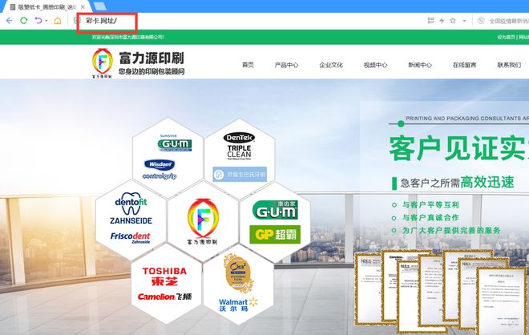This screenshot has width=529, height=335.
Task: Open the browser home page icon
Action: [x=58, y=21]
